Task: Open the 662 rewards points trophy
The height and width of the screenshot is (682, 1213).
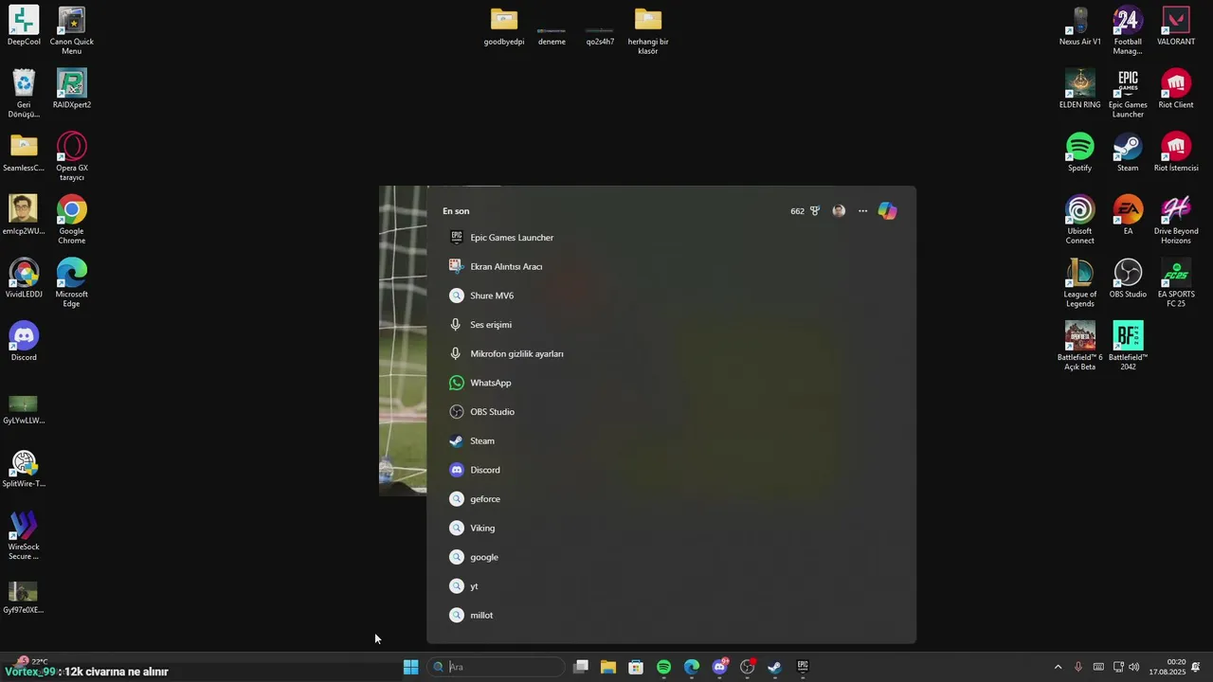Action: [x=806, y=211]
